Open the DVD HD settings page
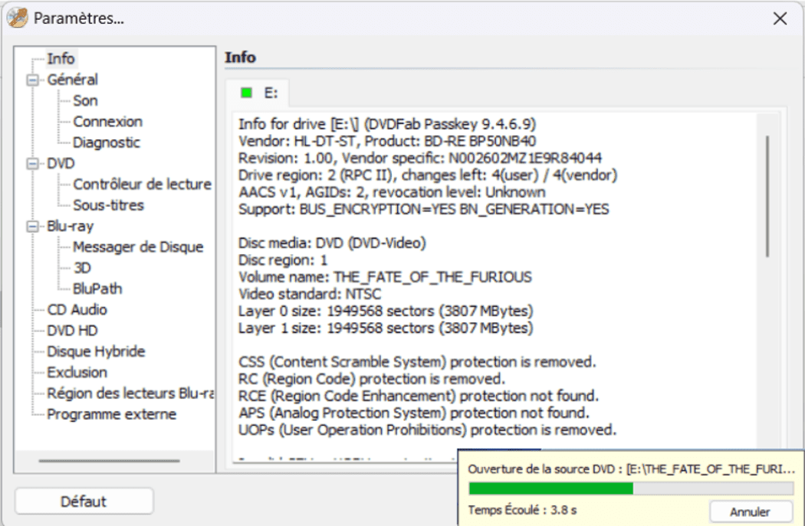This screenshot has height=526, width=805. pyautogui.click(x=72, y=331)
